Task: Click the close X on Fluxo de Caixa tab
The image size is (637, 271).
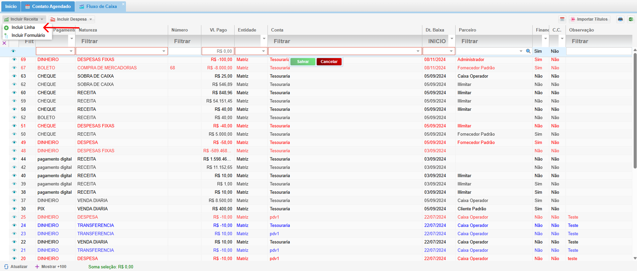Action: tap(123, 4)
